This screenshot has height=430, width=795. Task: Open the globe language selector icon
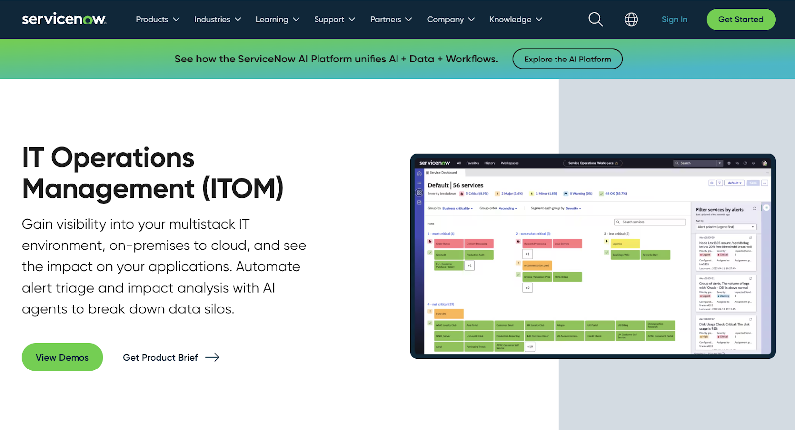631,19
